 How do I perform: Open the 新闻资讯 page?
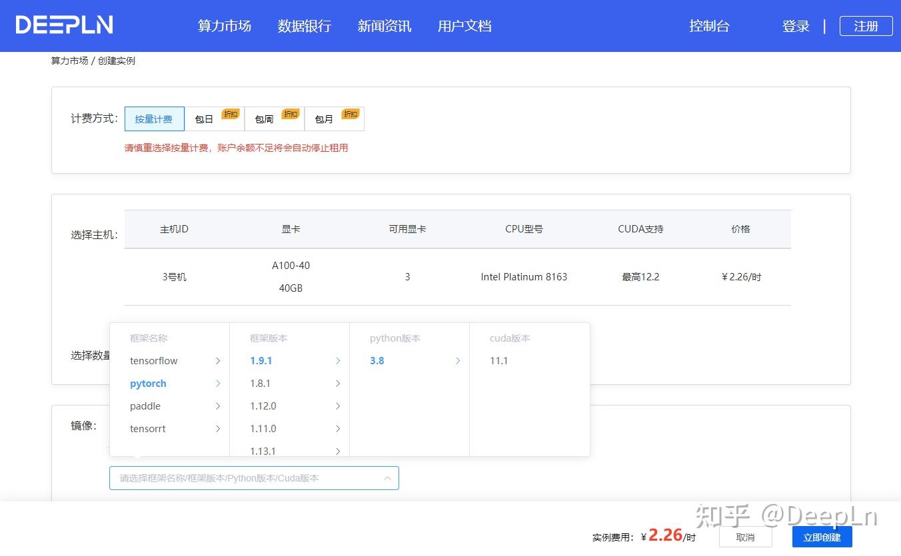click(384, 26)
